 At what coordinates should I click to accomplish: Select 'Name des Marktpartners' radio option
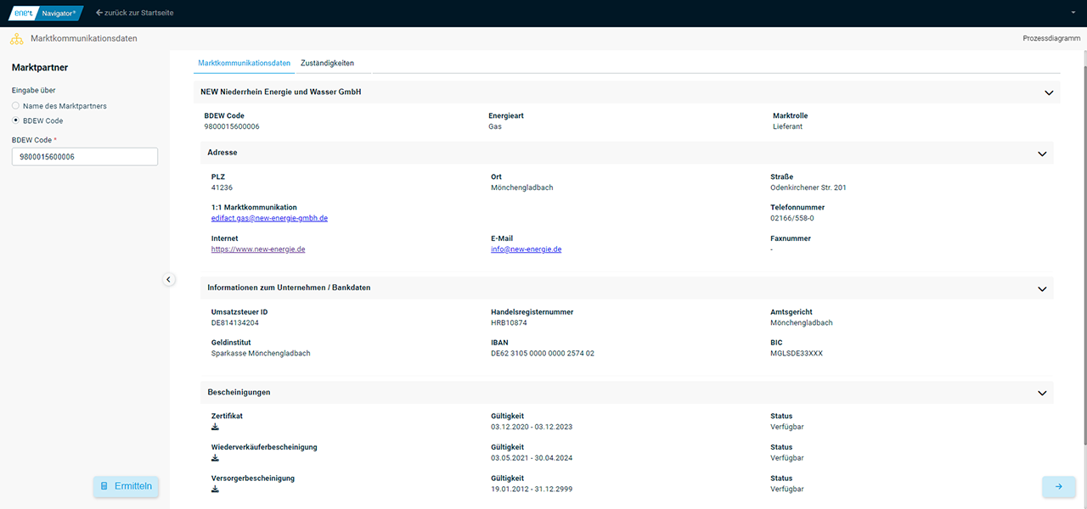(16, 106)
